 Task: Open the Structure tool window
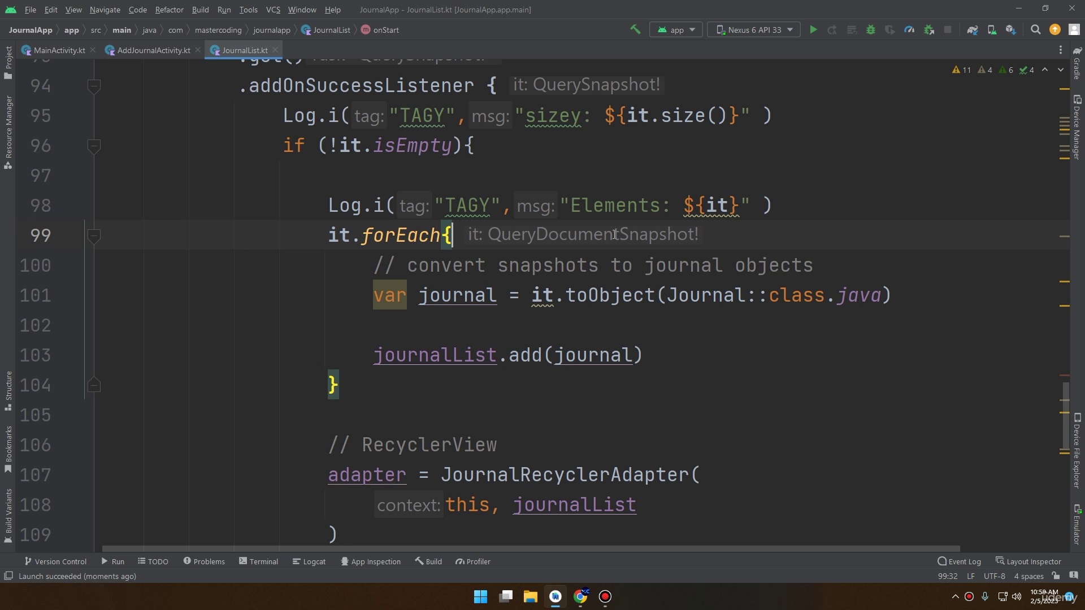8,391
